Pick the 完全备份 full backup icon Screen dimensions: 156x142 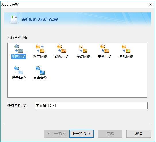(x=40, y=70)
